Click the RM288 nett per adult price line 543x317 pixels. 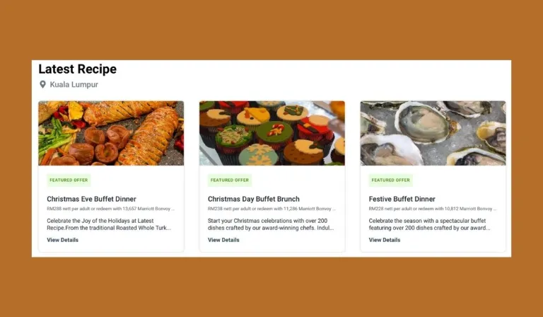110,209
